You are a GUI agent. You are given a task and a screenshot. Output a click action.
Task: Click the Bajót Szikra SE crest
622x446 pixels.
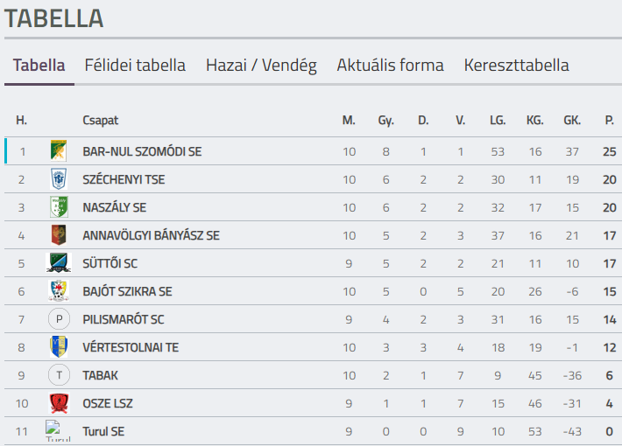(x=59, y=291)
